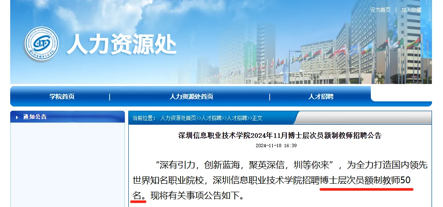The image size is (443, 207).
Task: Click the large 人力资源处 banner title
Action: pyautogui.click(x=121, y=45)
